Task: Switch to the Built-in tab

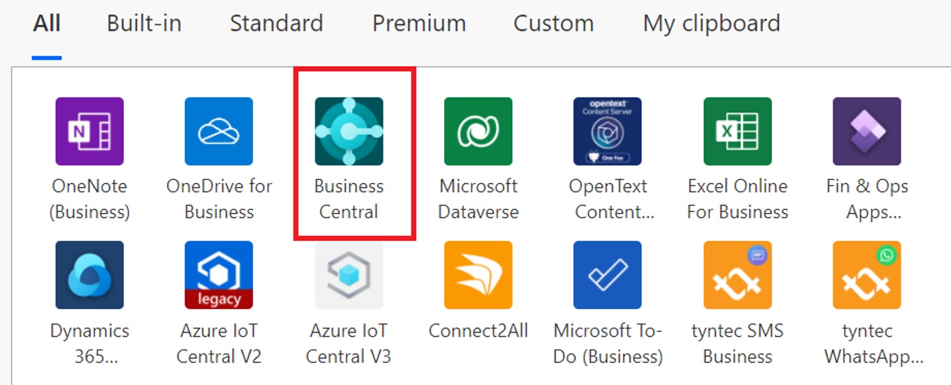Action: pyautogui.click(x=144, y=24)
